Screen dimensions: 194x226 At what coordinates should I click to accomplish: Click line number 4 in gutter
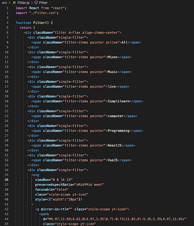7,23
